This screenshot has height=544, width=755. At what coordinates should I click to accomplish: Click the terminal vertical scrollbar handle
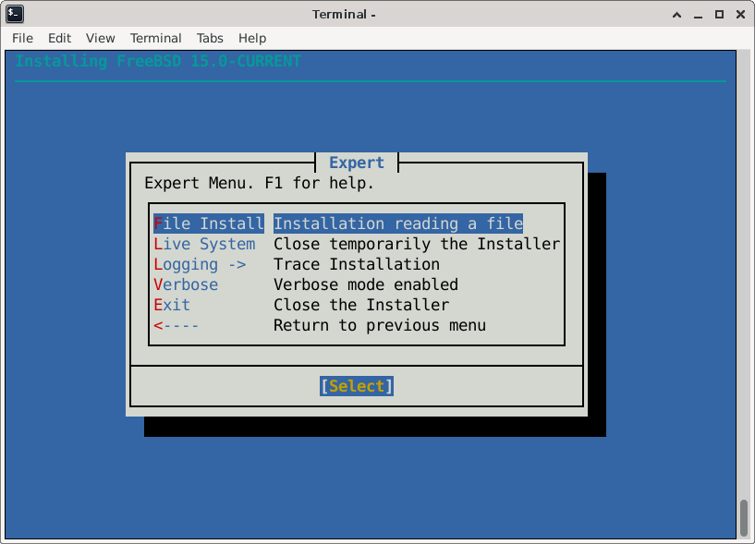coord(743,517)
